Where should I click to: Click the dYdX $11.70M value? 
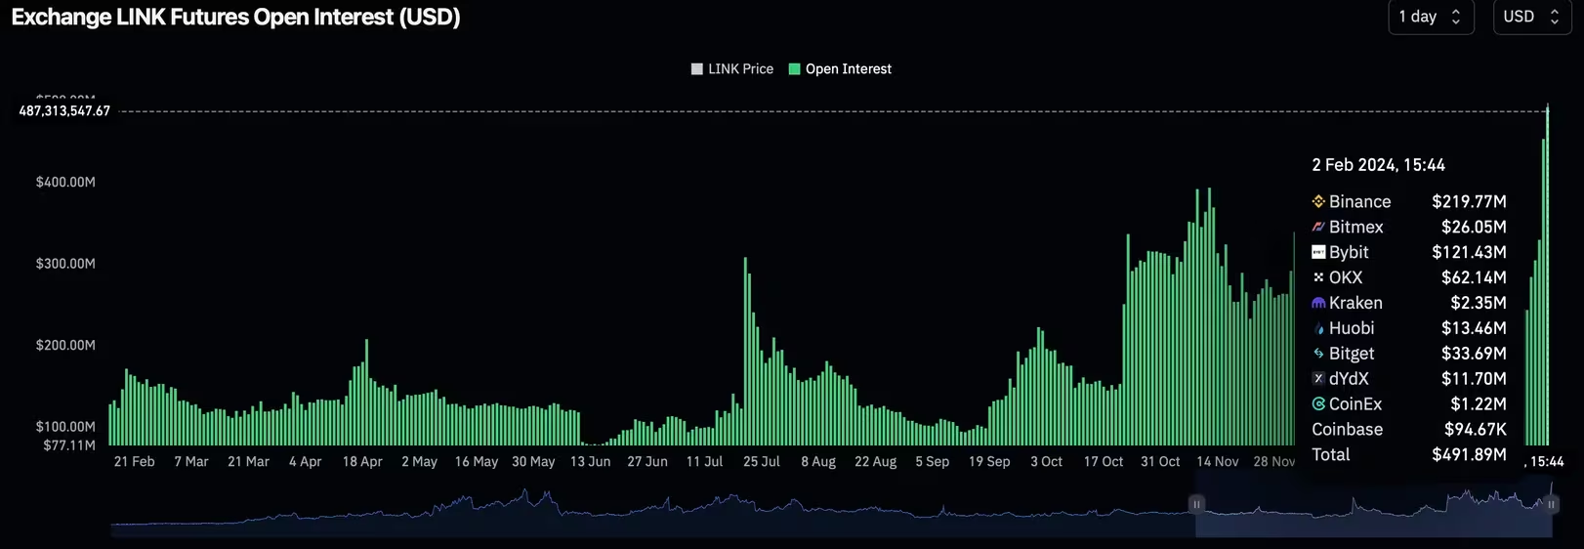(x=1474, y=379)
